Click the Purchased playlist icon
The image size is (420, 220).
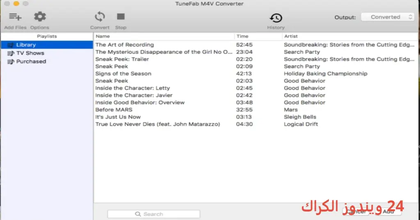[x=11, y=62]
